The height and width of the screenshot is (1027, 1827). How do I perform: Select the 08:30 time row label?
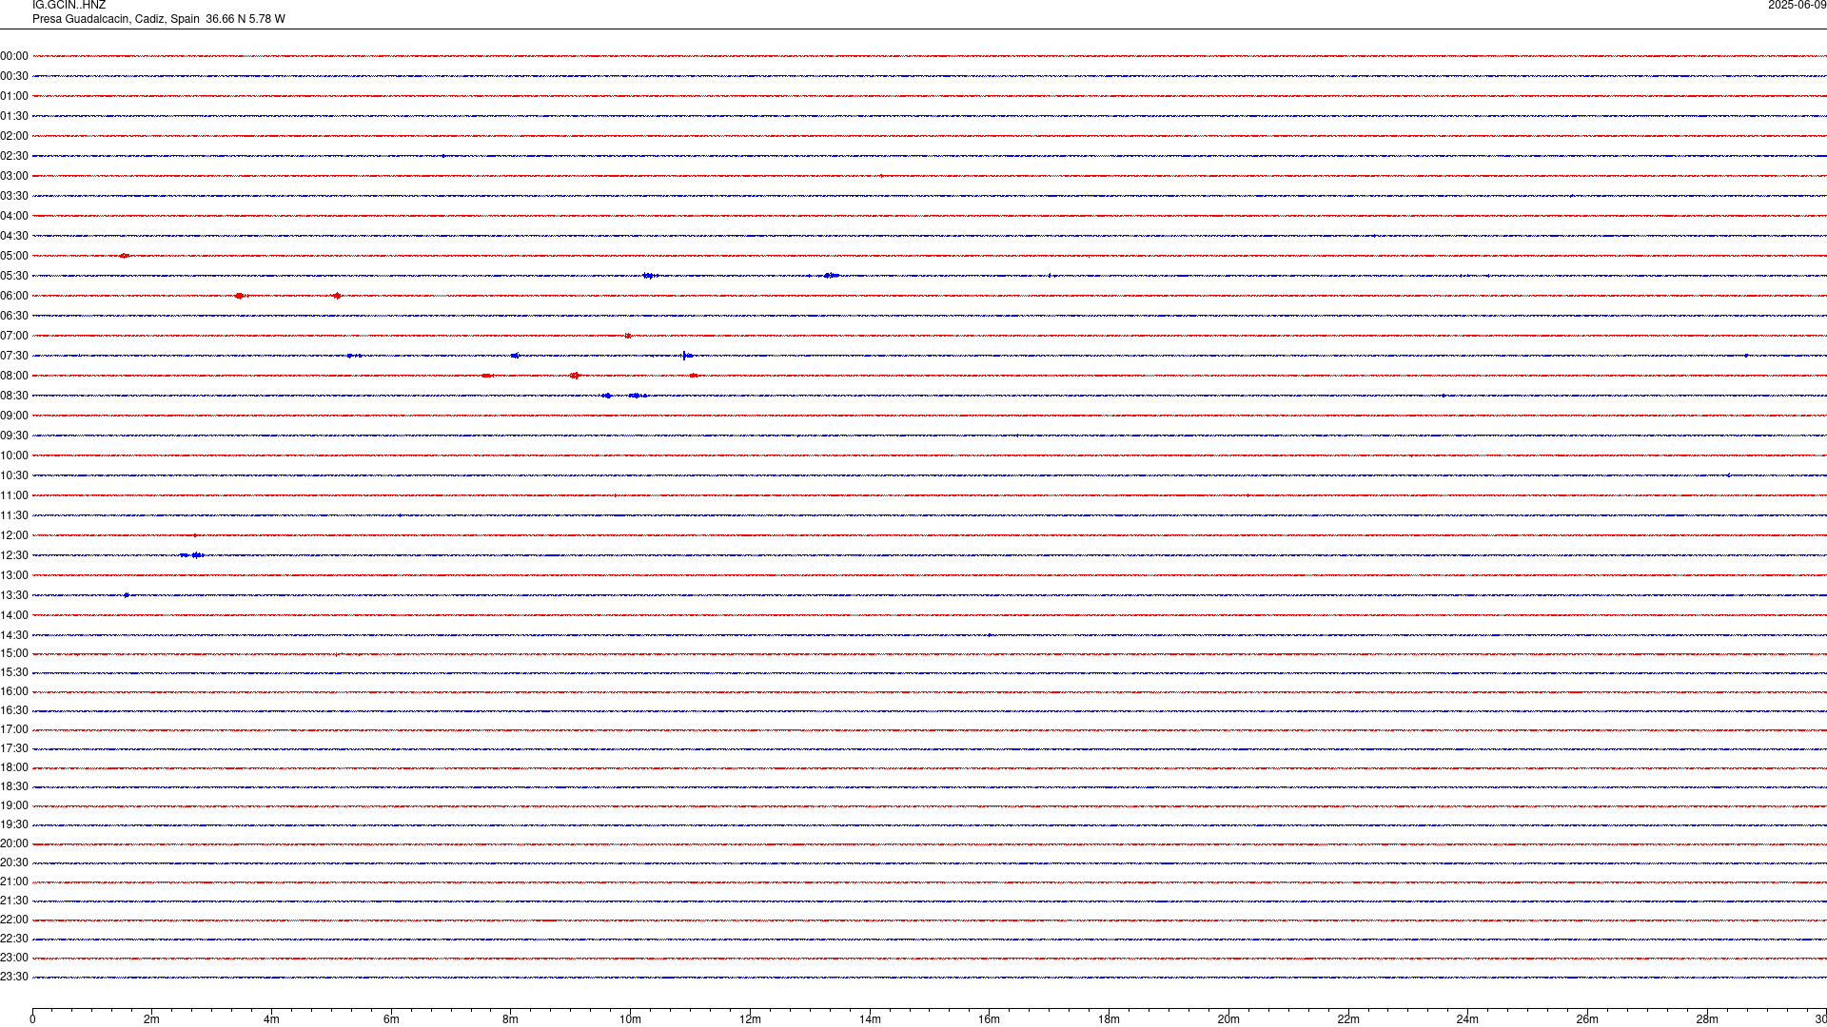pyautogui.click(x=14, y=396)
